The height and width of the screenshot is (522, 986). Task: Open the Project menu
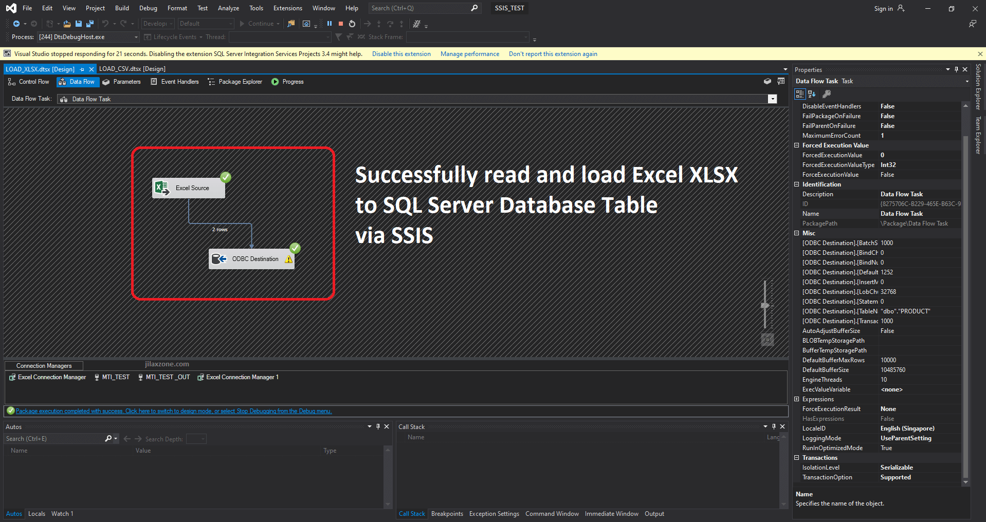(95, 8)
